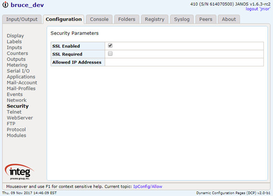Image resolution: width=273 pixels, height=196 pixels.
Task: Click the Allowed IP Addresses field
Action: 184,62
